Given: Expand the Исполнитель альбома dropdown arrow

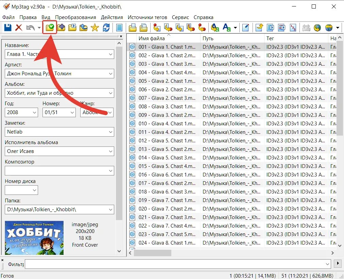Looking at the screenshot, I should 110,151.
